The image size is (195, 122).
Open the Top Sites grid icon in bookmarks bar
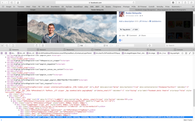pyautogui.click(x=3, y=7)
